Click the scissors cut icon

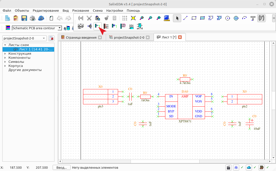89,18
